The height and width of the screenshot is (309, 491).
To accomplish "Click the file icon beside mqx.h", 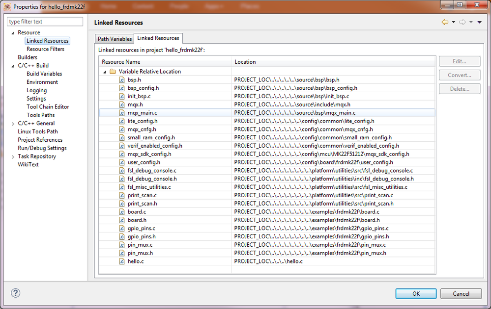I will [x=122, y=104].
